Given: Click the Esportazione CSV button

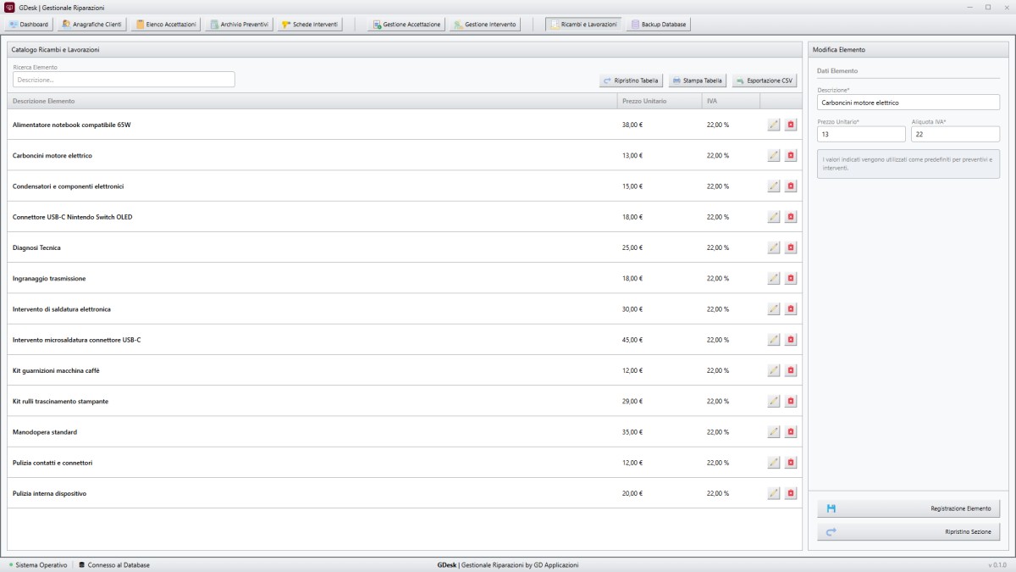Looking at the screenshot, I should click(x=765, y=81).
